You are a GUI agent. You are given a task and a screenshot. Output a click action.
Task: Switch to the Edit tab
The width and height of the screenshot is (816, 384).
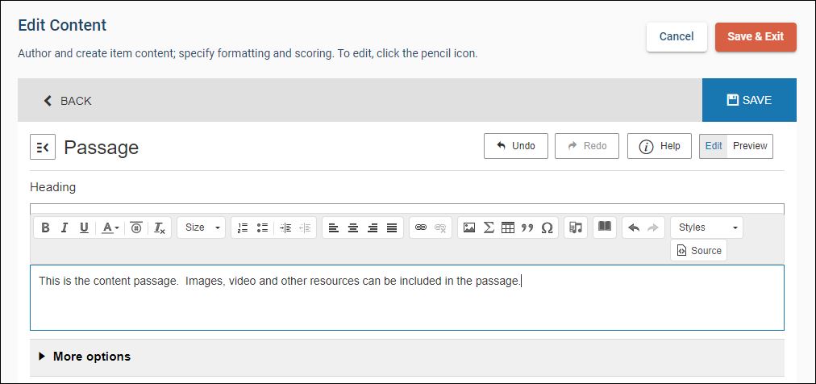(x=714, y=146)
